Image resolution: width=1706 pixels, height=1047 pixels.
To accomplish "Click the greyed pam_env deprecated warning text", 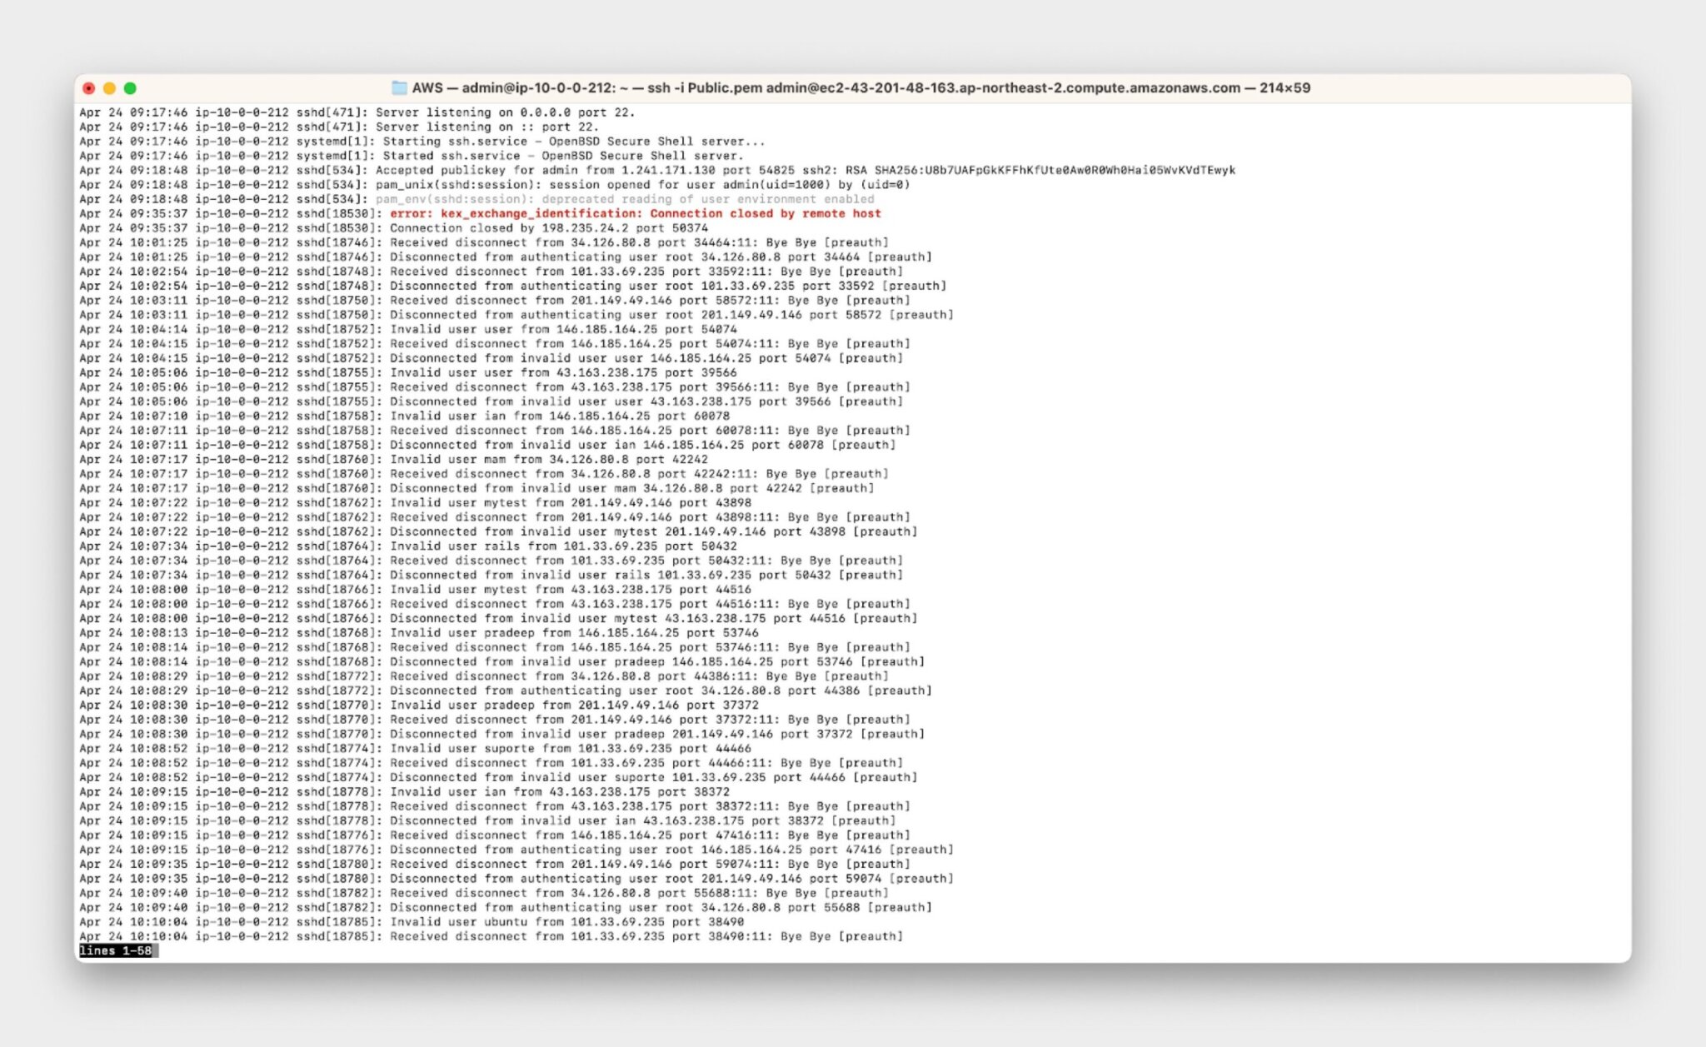I will (624, 199).
